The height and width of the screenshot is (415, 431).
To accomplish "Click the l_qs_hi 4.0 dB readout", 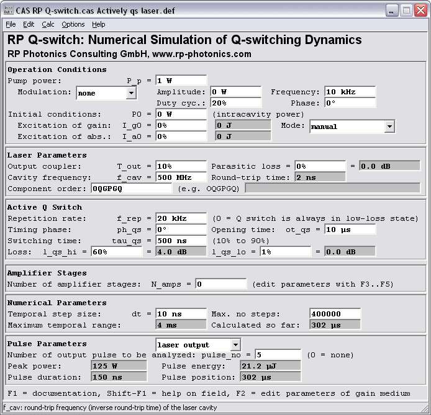I will (181, 252).
